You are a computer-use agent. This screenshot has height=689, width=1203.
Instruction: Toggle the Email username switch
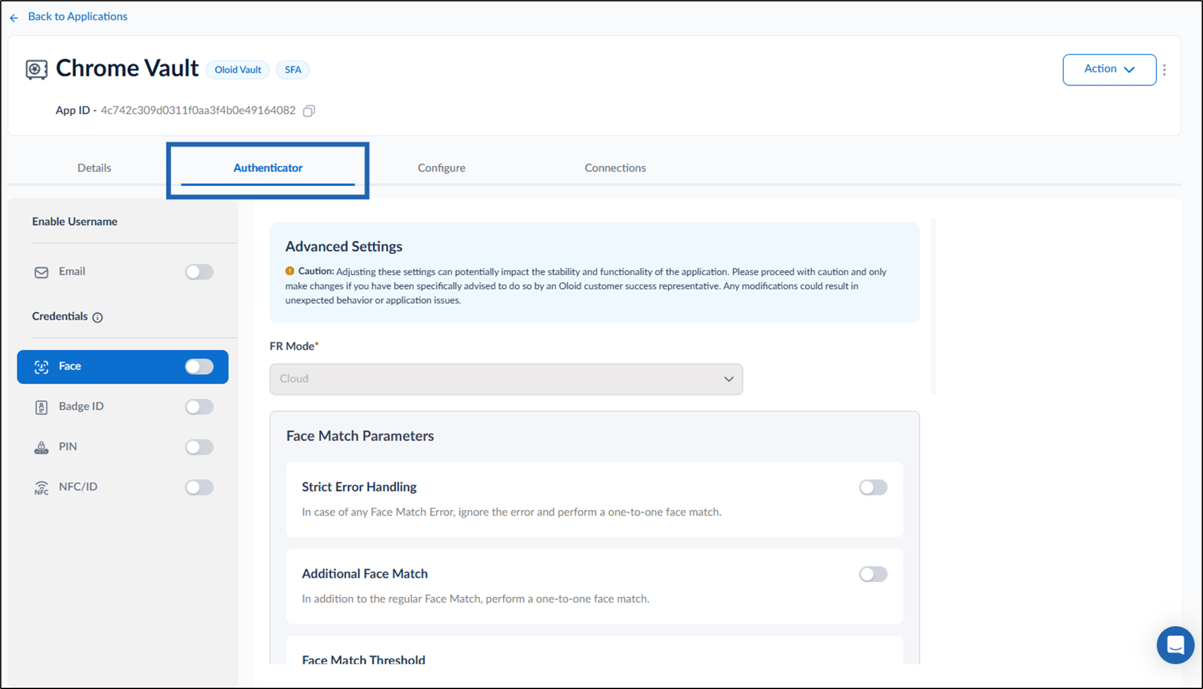click(200, 272)
